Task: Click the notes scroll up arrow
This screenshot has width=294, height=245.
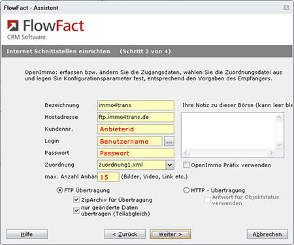Action: pos(280,118)
